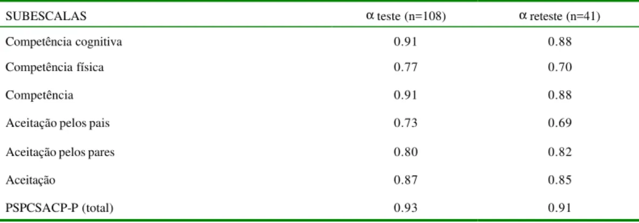Click teste value 0.93 in total row

coord(406,208)
